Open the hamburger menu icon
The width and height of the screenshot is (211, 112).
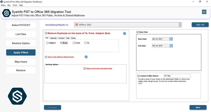[204, 12]
